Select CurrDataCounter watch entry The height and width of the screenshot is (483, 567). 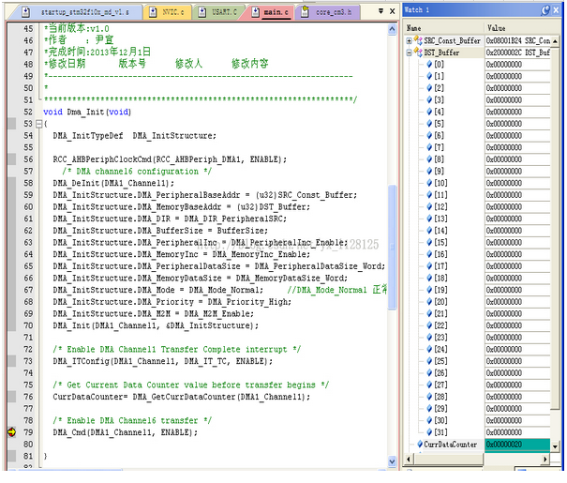pyautogui.click(x=450, y=445)
